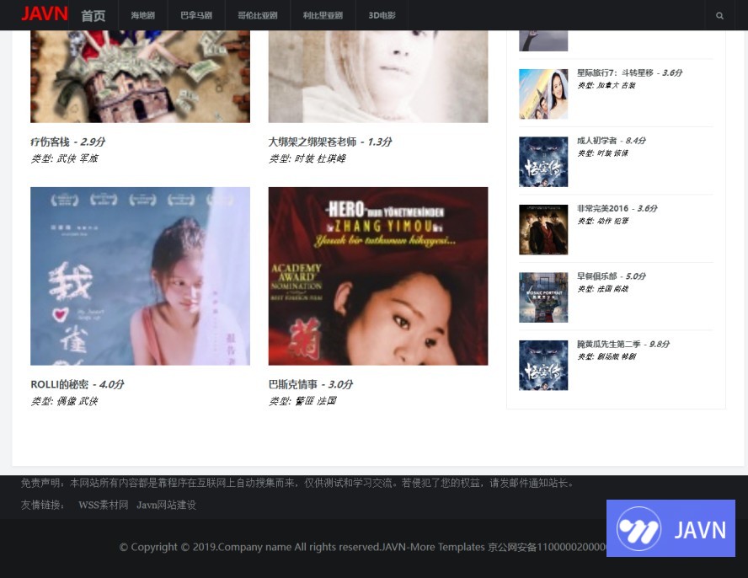The height and width of the screenshot is (578, 748).
Task: Click the 类型: 法国 商战 sidebar text
Action: (x=603, y=289)
